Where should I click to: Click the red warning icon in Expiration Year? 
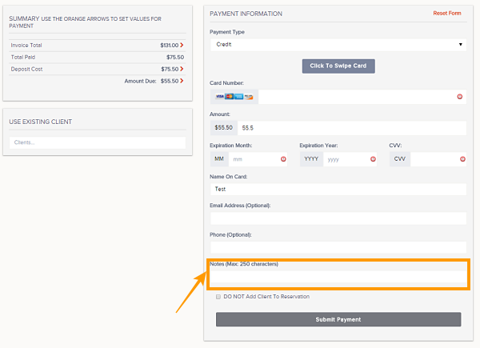tap(373, 159)
